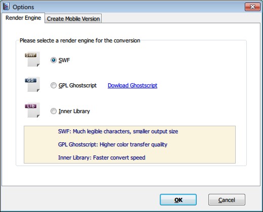This screenshot has height=212, width=263.
Task: Choose the GPL Ghostscript radio button
Action: 54,85
